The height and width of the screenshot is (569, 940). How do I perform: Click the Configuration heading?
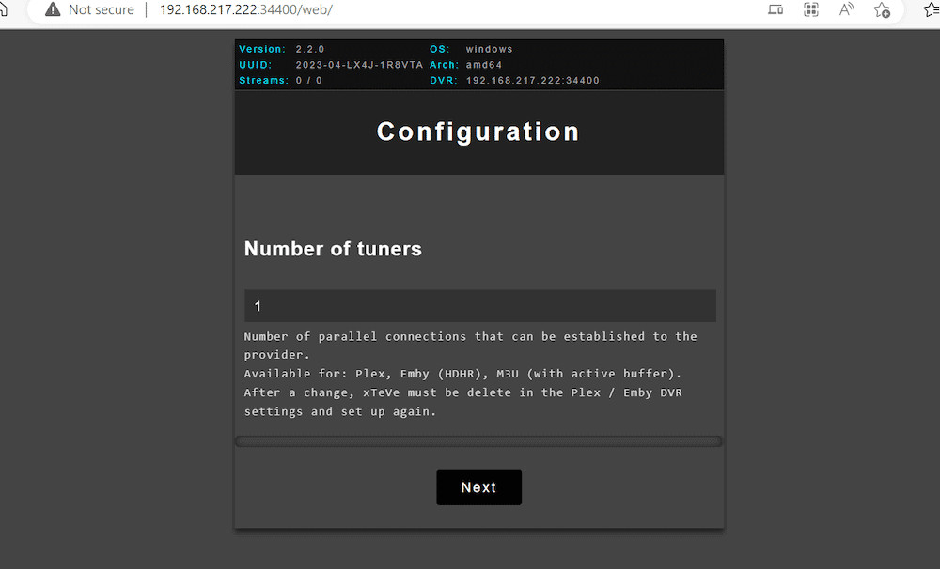(x=478, y=131)
